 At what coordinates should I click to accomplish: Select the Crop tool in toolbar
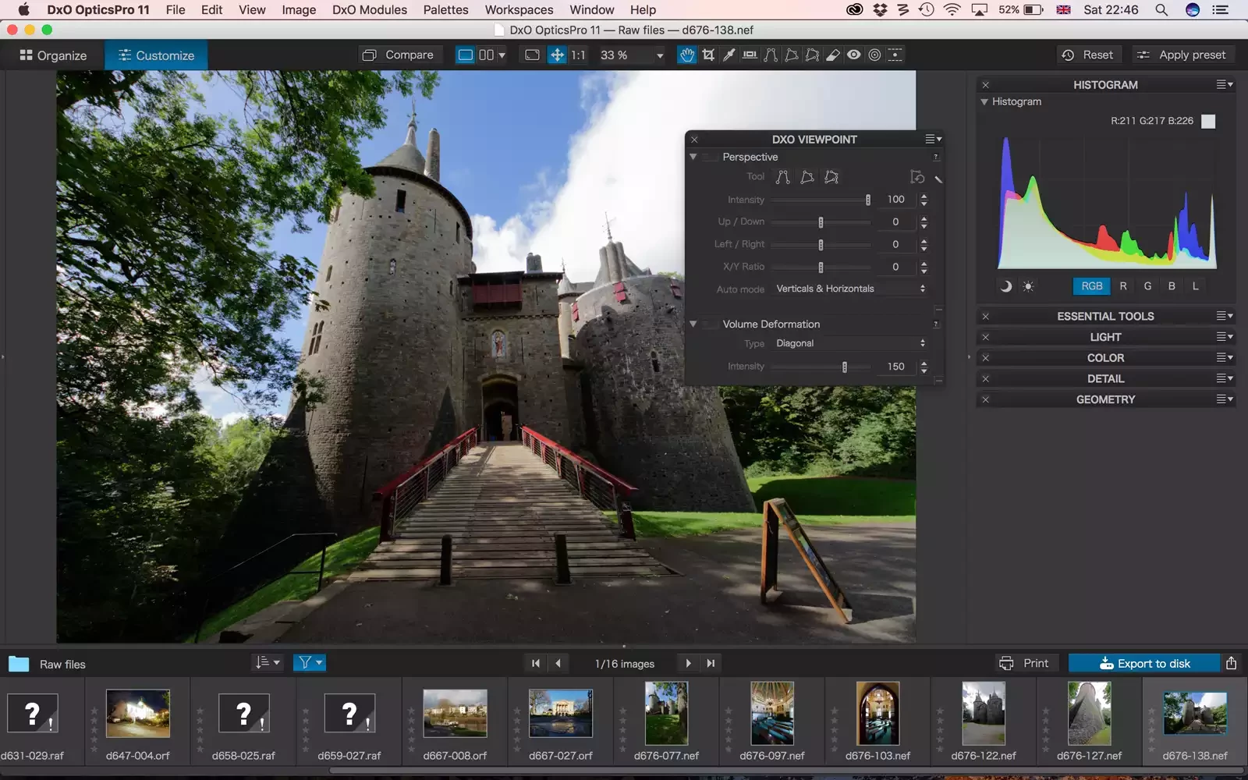[708, 55]
